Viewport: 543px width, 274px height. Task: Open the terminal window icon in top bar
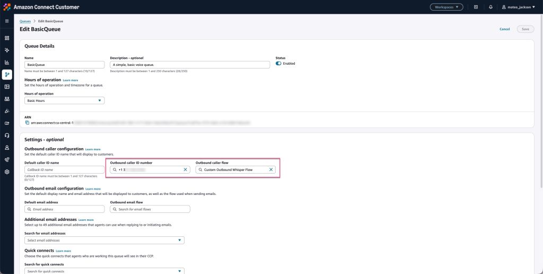tap(476, 7)
